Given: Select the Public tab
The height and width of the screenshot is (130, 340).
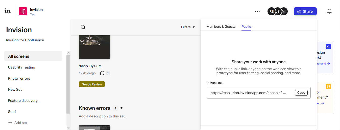Looking at the screenshot, I should [246, 27].
